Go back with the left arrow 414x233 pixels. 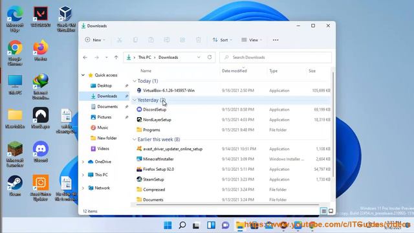(85, 58)
